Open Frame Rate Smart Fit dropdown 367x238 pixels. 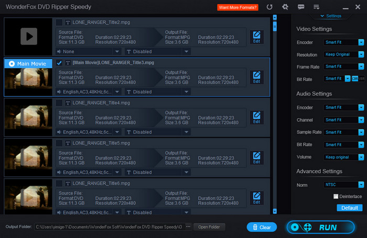click(343, 66)
